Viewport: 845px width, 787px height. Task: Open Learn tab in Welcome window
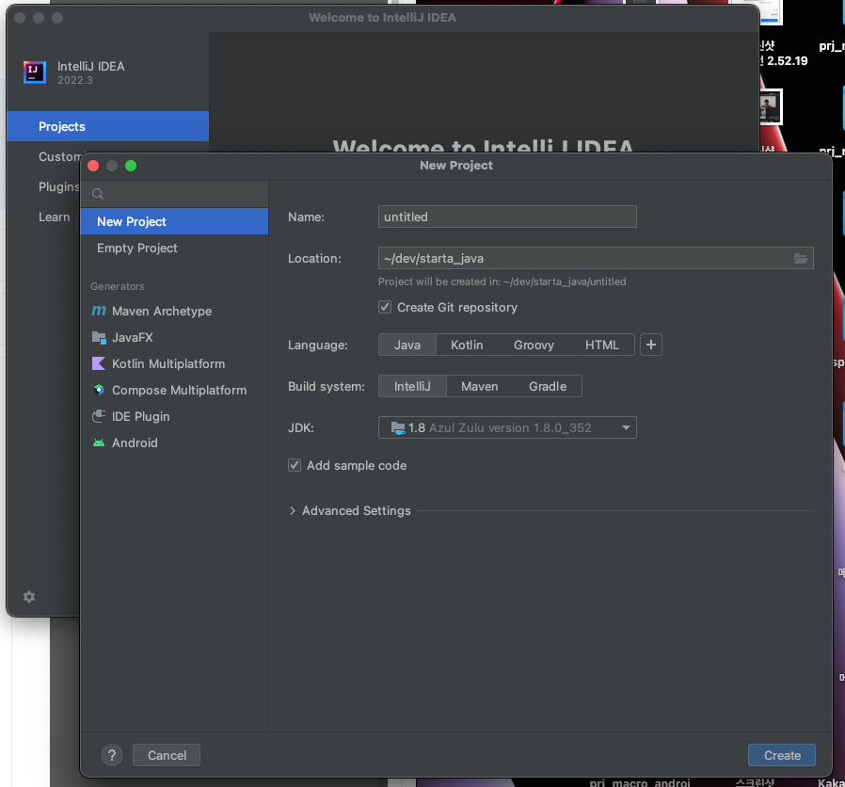54,217
